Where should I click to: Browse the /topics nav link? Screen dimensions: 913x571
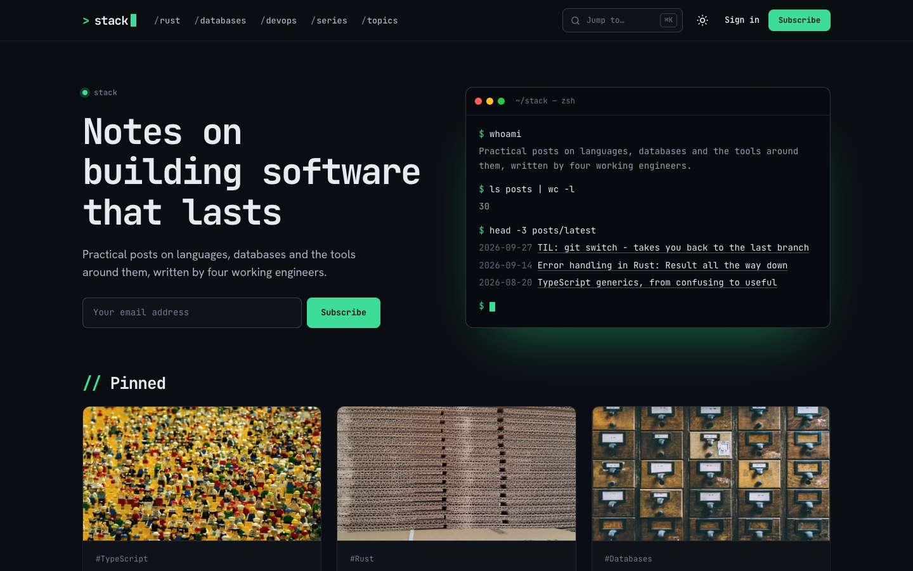[380, 20]
